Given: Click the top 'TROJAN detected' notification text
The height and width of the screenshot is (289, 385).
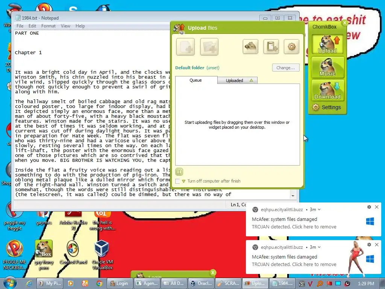Looking at the screenshot, I should point(294,227).
